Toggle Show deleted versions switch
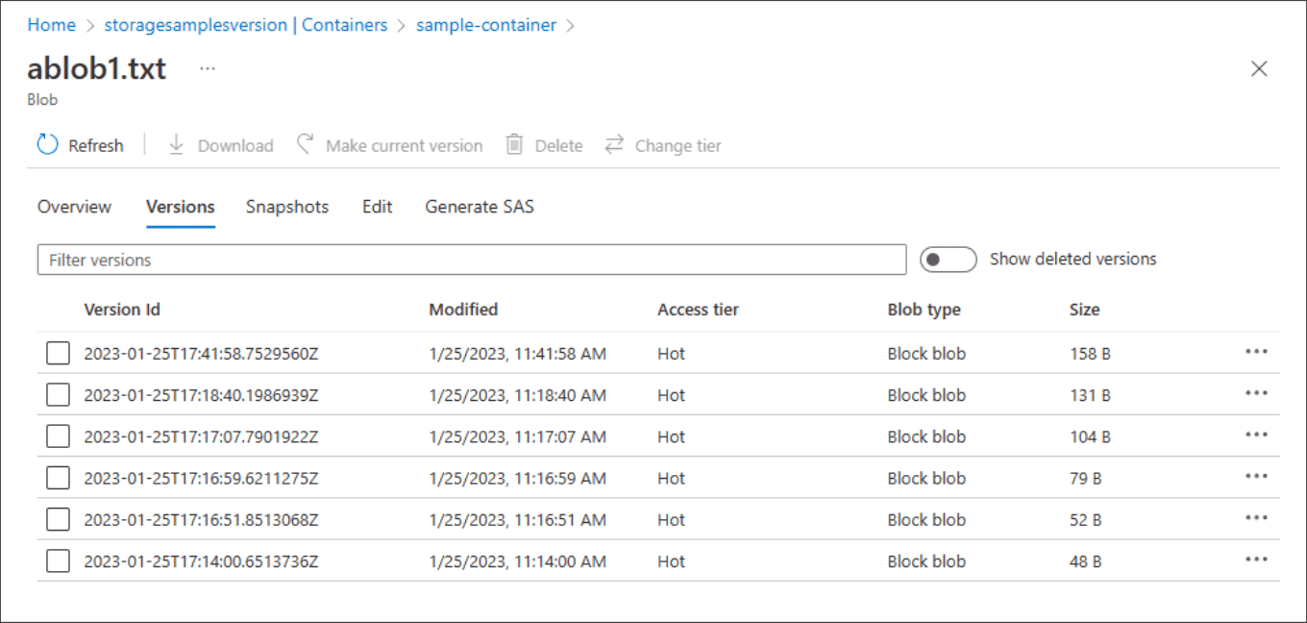The width and height of the screenshot is (1307, 623). coord(949,260)
